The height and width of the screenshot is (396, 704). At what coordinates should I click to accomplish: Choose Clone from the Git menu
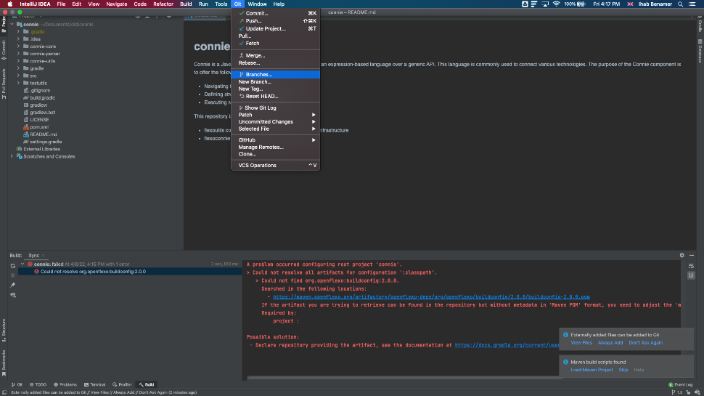pyautogui.click(x=275, y=154)
